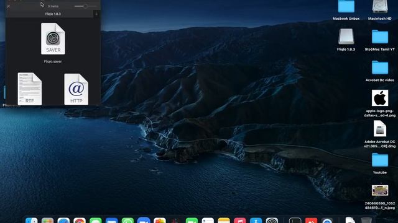The height and width of the screenshot is (223, 398).
Task: Open Music from the Dock
Action: click(240, 221)
